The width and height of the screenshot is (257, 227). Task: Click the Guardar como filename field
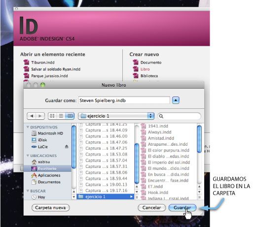pyautogui.click(x=124, y=100)
